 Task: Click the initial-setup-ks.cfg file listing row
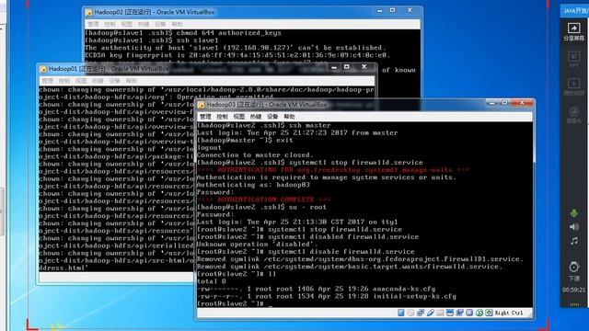(x=327, y=296)
